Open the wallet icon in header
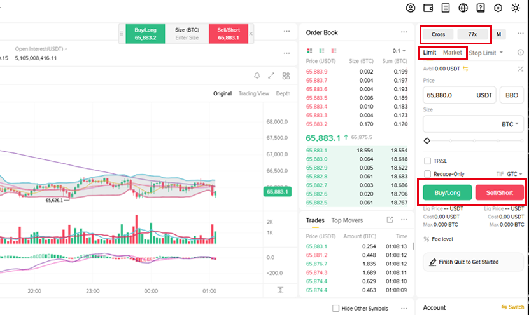This screenshot has width=529, height=315. point(428,8)
